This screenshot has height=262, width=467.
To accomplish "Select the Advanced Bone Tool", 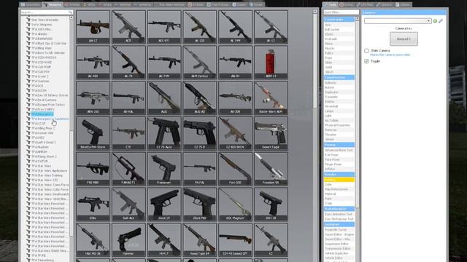I will coord(339,151).
